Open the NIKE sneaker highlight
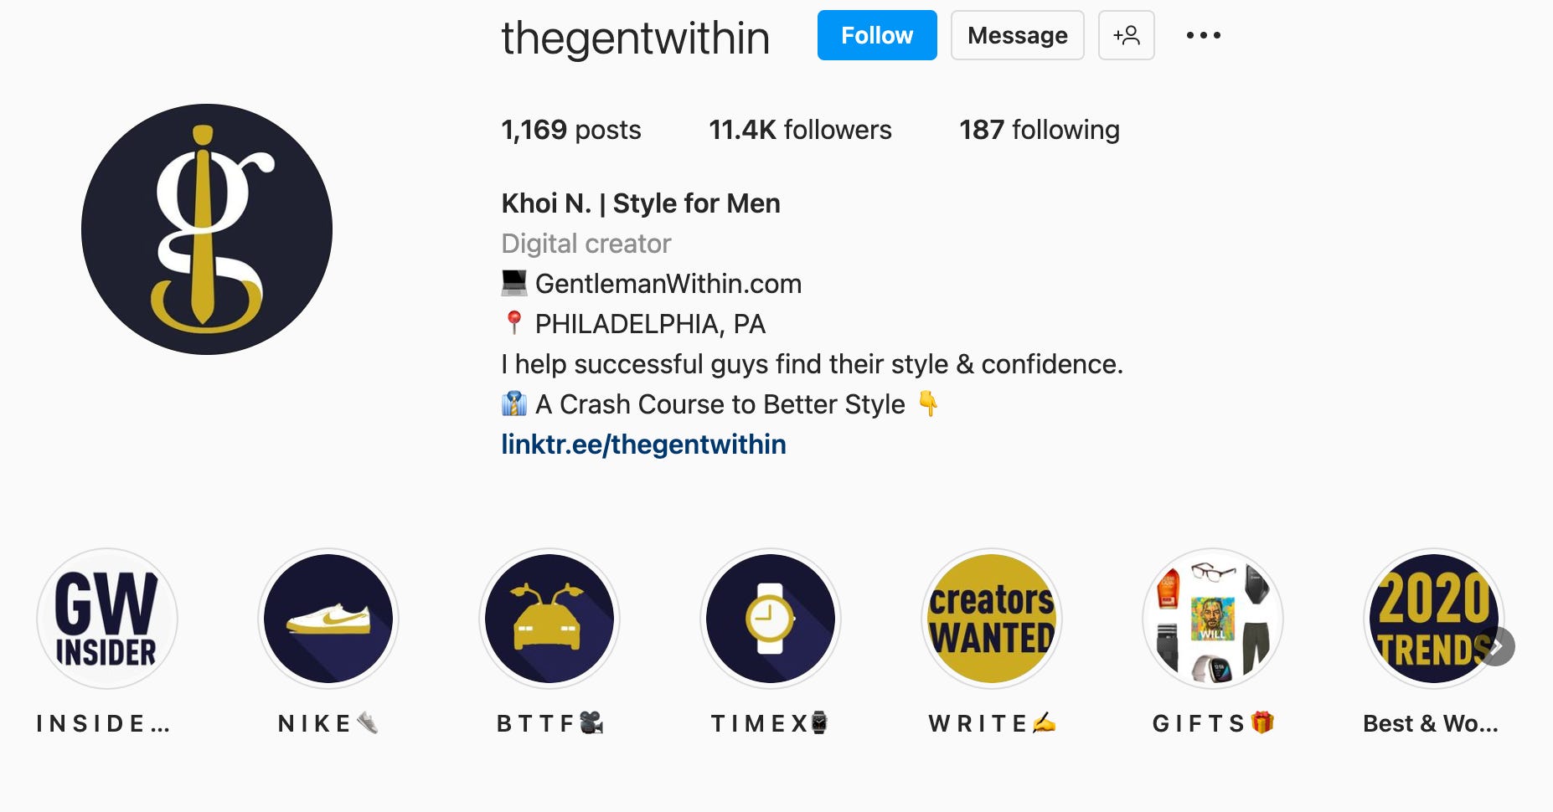 [328, 619]
